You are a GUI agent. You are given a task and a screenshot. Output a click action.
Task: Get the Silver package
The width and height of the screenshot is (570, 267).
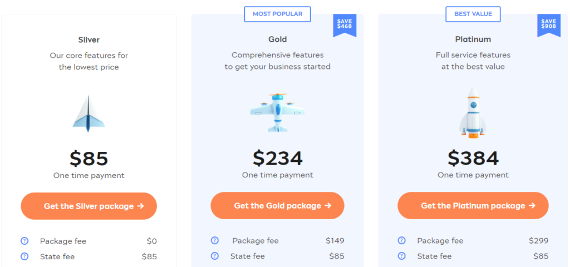89,206
